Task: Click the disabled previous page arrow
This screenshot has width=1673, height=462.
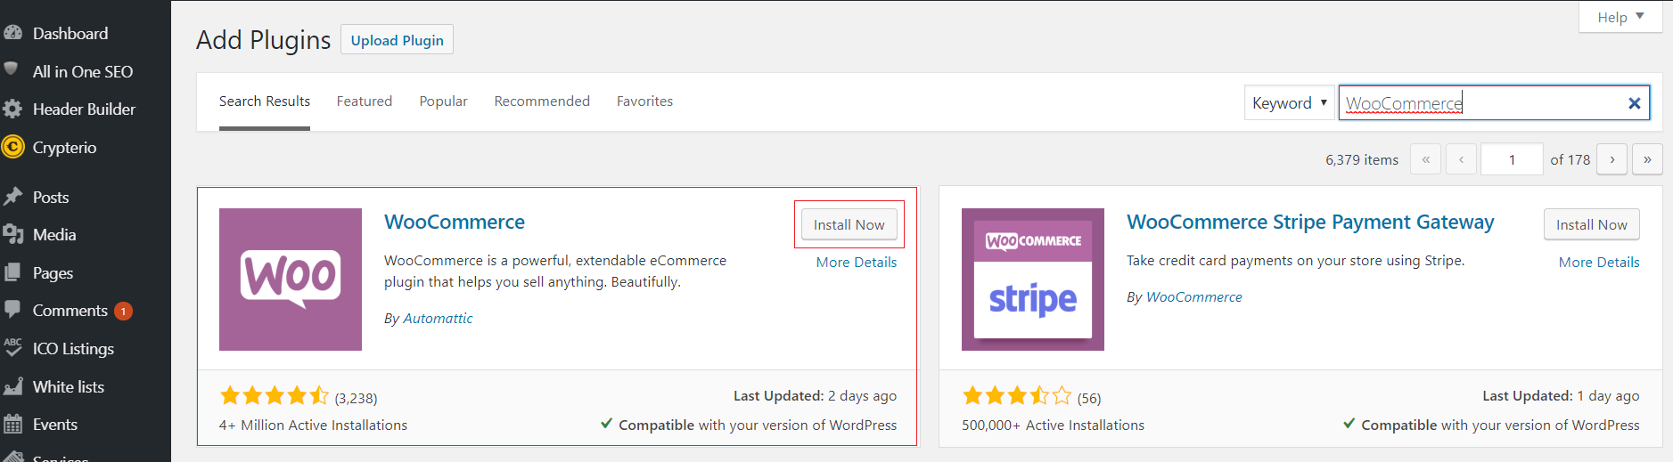Action: 1461,159
